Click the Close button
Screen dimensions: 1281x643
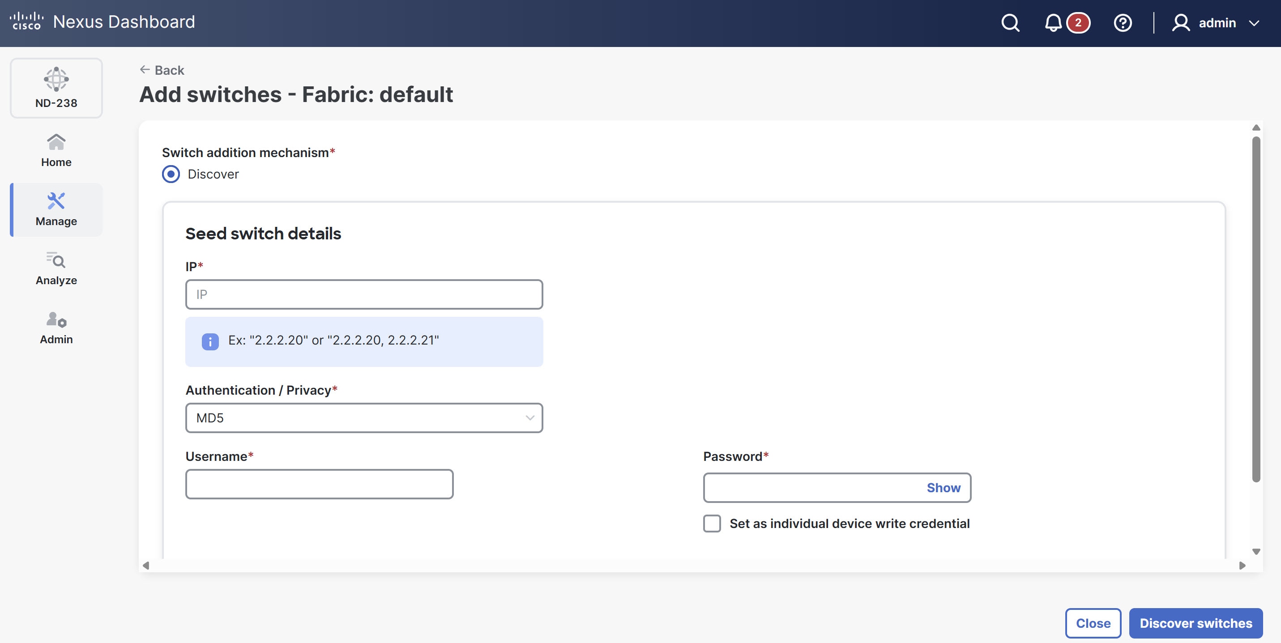click(x=1093, y=623)
